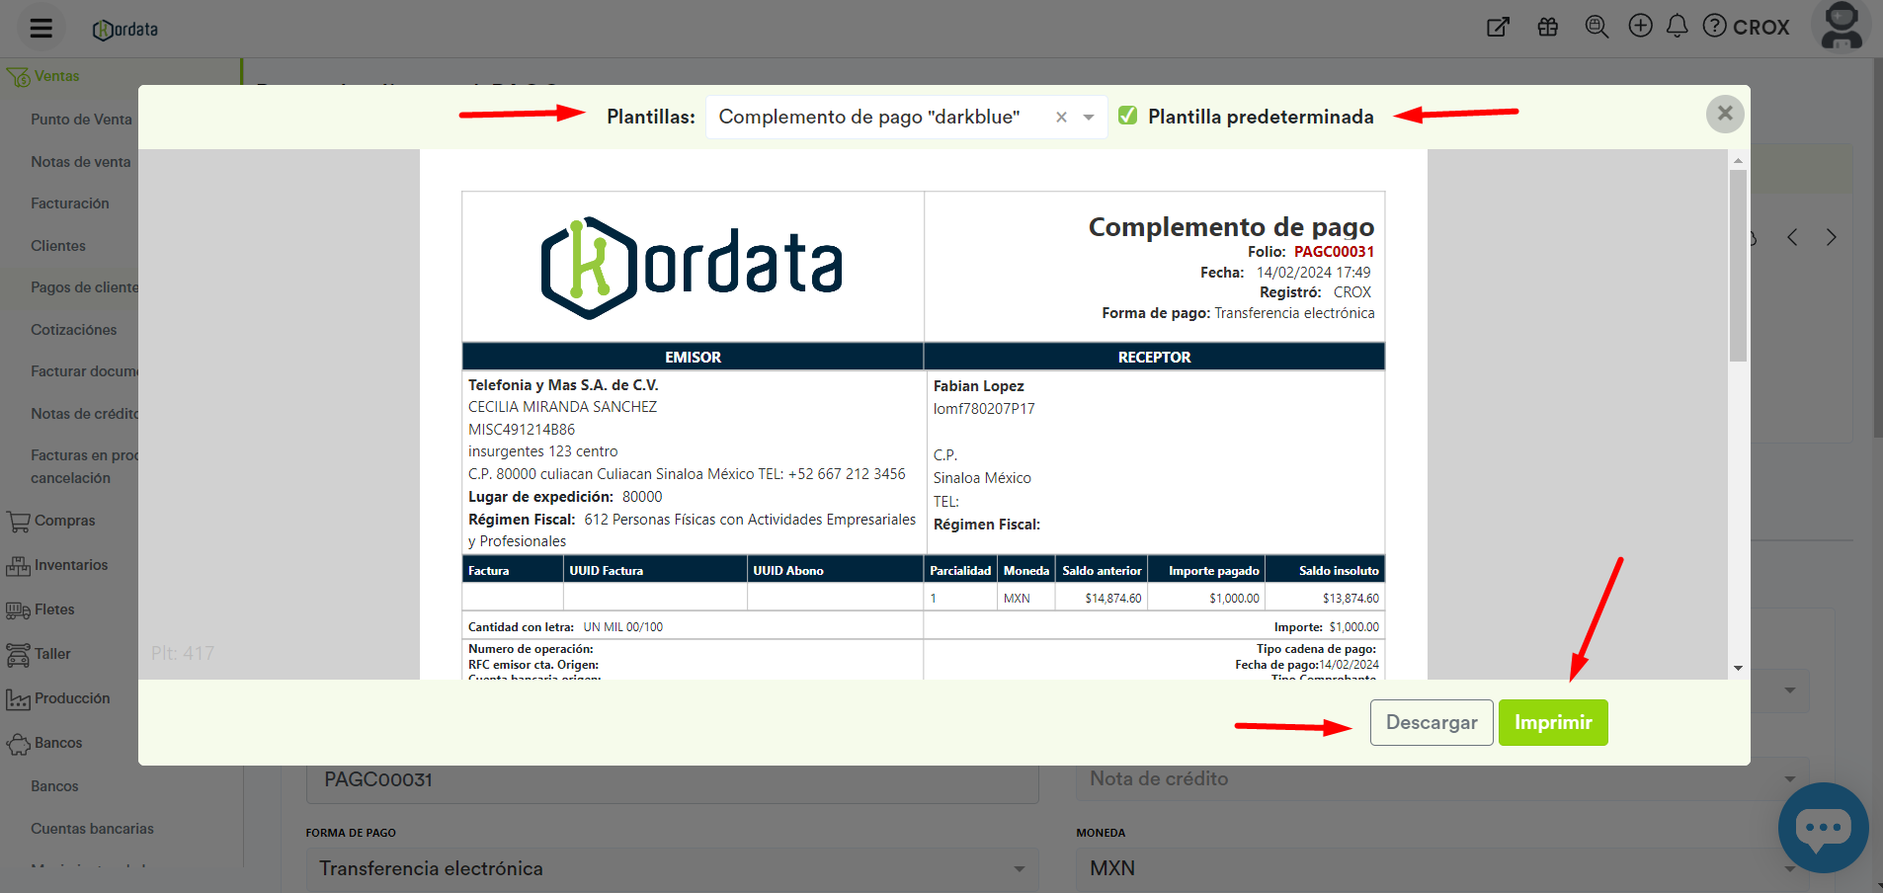Toggle Plantilla predeterminada checkbox
The image size is (1883, 893).
click(1127, 116)
